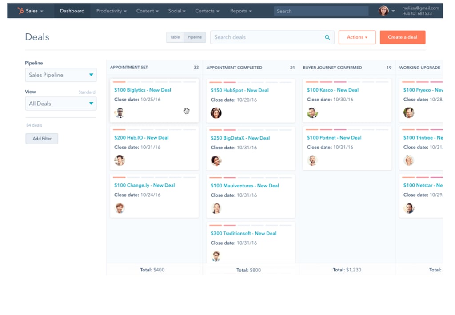Screen dimensions: 455x315
Task: Expand the Content menu
Action: 148,11
